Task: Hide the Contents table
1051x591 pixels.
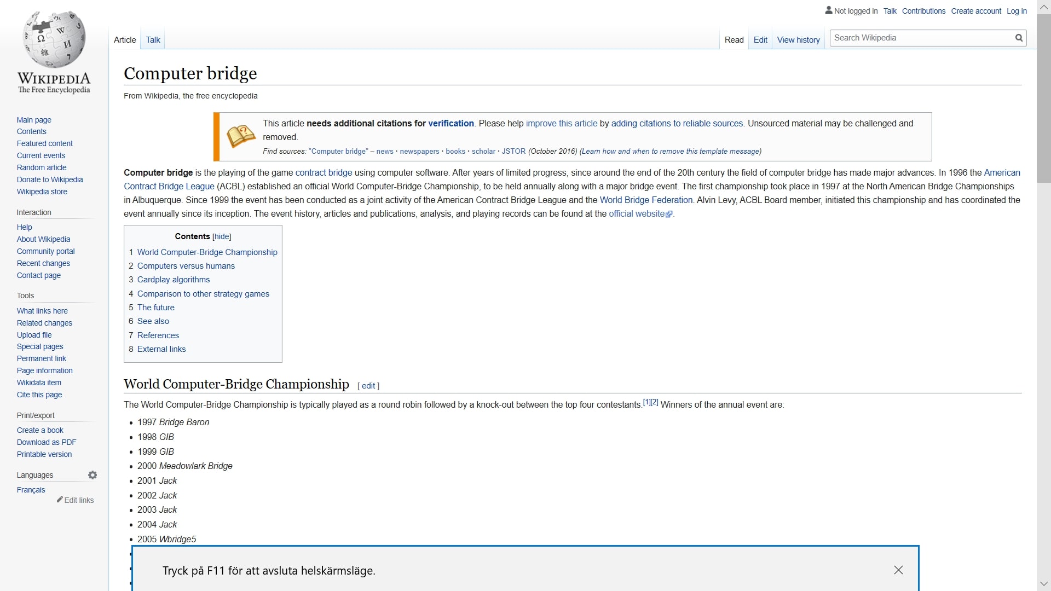Action: (x=222, y=236)
